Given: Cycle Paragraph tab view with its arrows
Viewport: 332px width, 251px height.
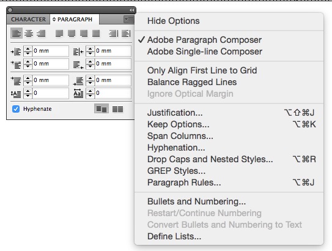Looking at the screenshot, I should coord(54,20).
